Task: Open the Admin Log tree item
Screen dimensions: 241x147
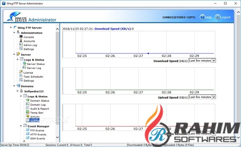Action: point(30,45)
